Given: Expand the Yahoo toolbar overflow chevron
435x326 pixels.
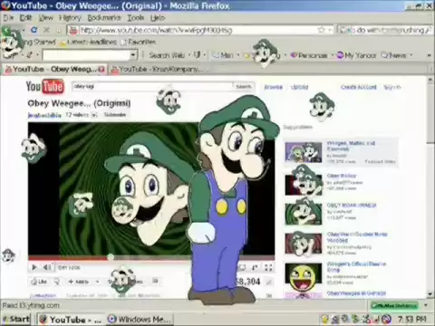Looking at the screenshot, I should (429, 55).
